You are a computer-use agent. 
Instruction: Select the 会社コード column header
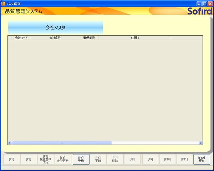21,37
